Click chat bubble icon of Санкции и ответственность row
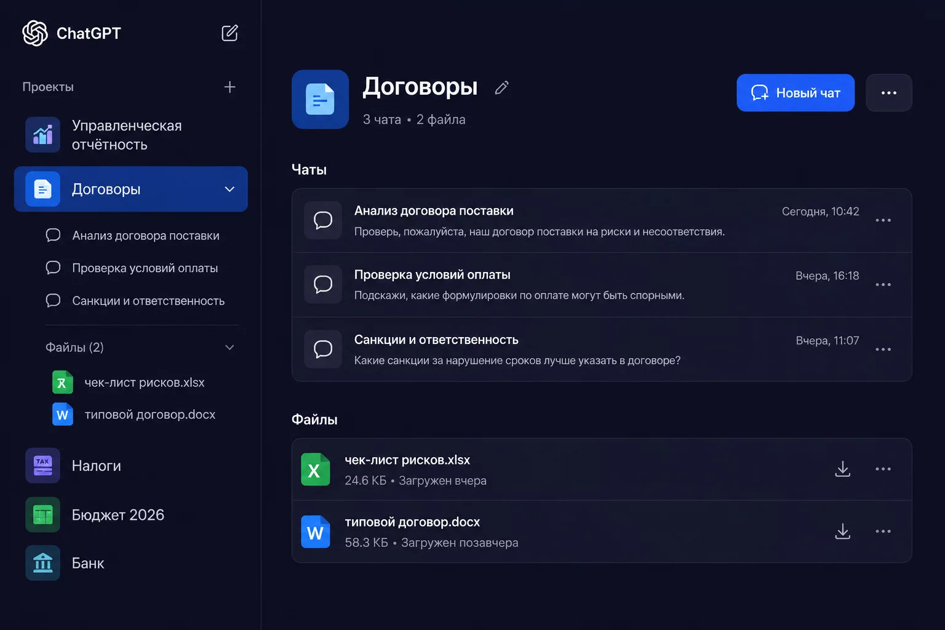The height and width of the screenshot is (630, 945). pyautogui.click(x=323, y=349)
